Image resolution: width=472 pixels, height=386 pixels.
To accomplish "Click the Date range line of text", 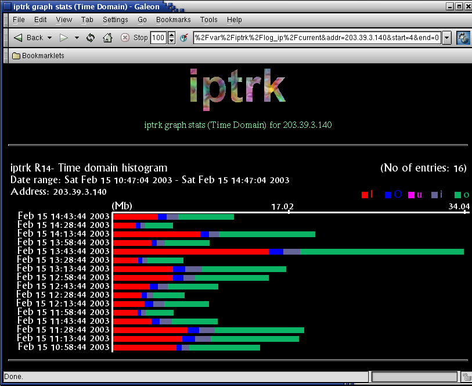I will coord(150,180).
